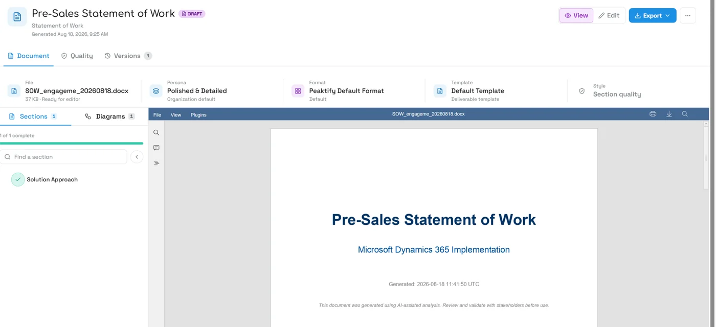Image resolution: width=716 pixels, height=327 pixels.
Task: Open the editor Plugins menu
Action: click(198, 115)
